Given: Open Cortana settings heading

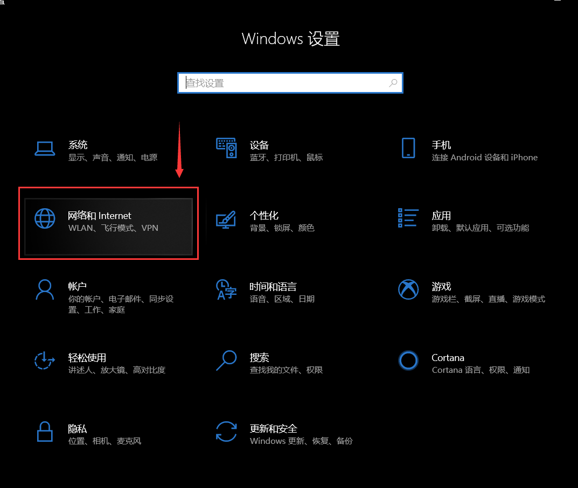Looking at the screenshot, I should [x=448, y=358].
